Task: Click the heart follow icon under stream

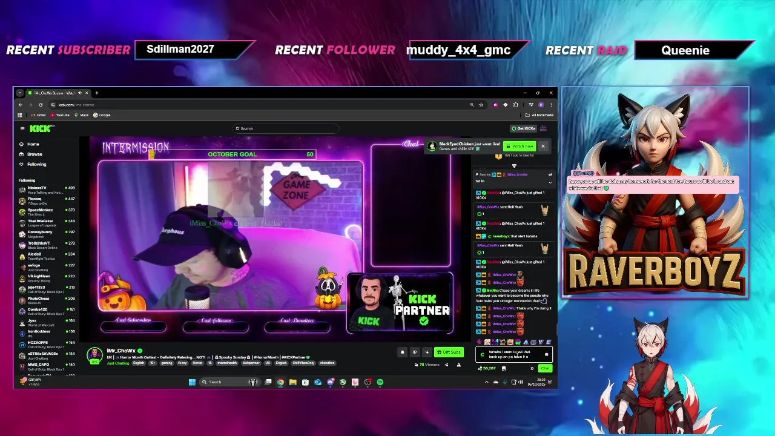Action: pyautogui.click(x=415, y=352)
